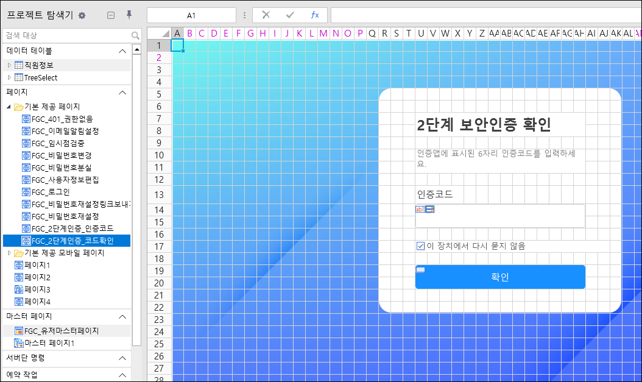Toggle the 이 장치에서 다시 묻지 않음 checkbox

click(x=420, y=246)
